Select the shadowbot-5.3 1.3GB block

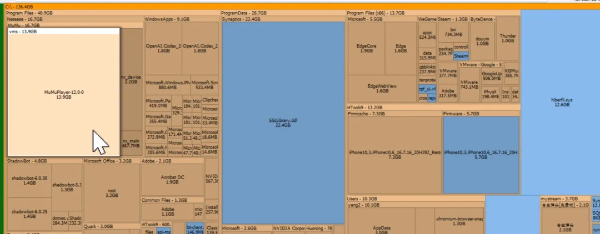(x=67, y=187)
